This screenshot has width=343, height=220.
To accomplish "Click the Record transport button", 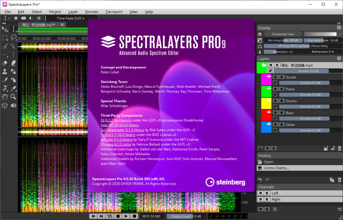I will (134, 216).
